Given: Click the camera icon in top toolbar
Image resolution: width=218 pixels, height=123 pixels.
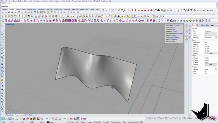Looking at the screenshot, I should [x=159, y=10].
